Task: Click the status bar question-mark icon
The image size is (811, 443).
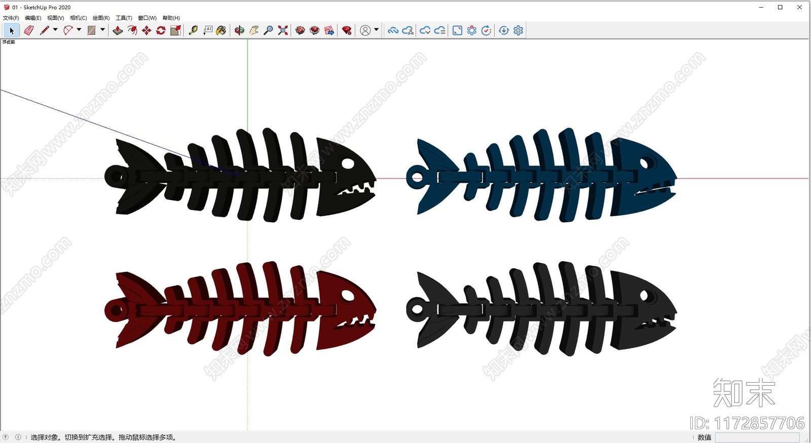Action: tap(6, 437)
